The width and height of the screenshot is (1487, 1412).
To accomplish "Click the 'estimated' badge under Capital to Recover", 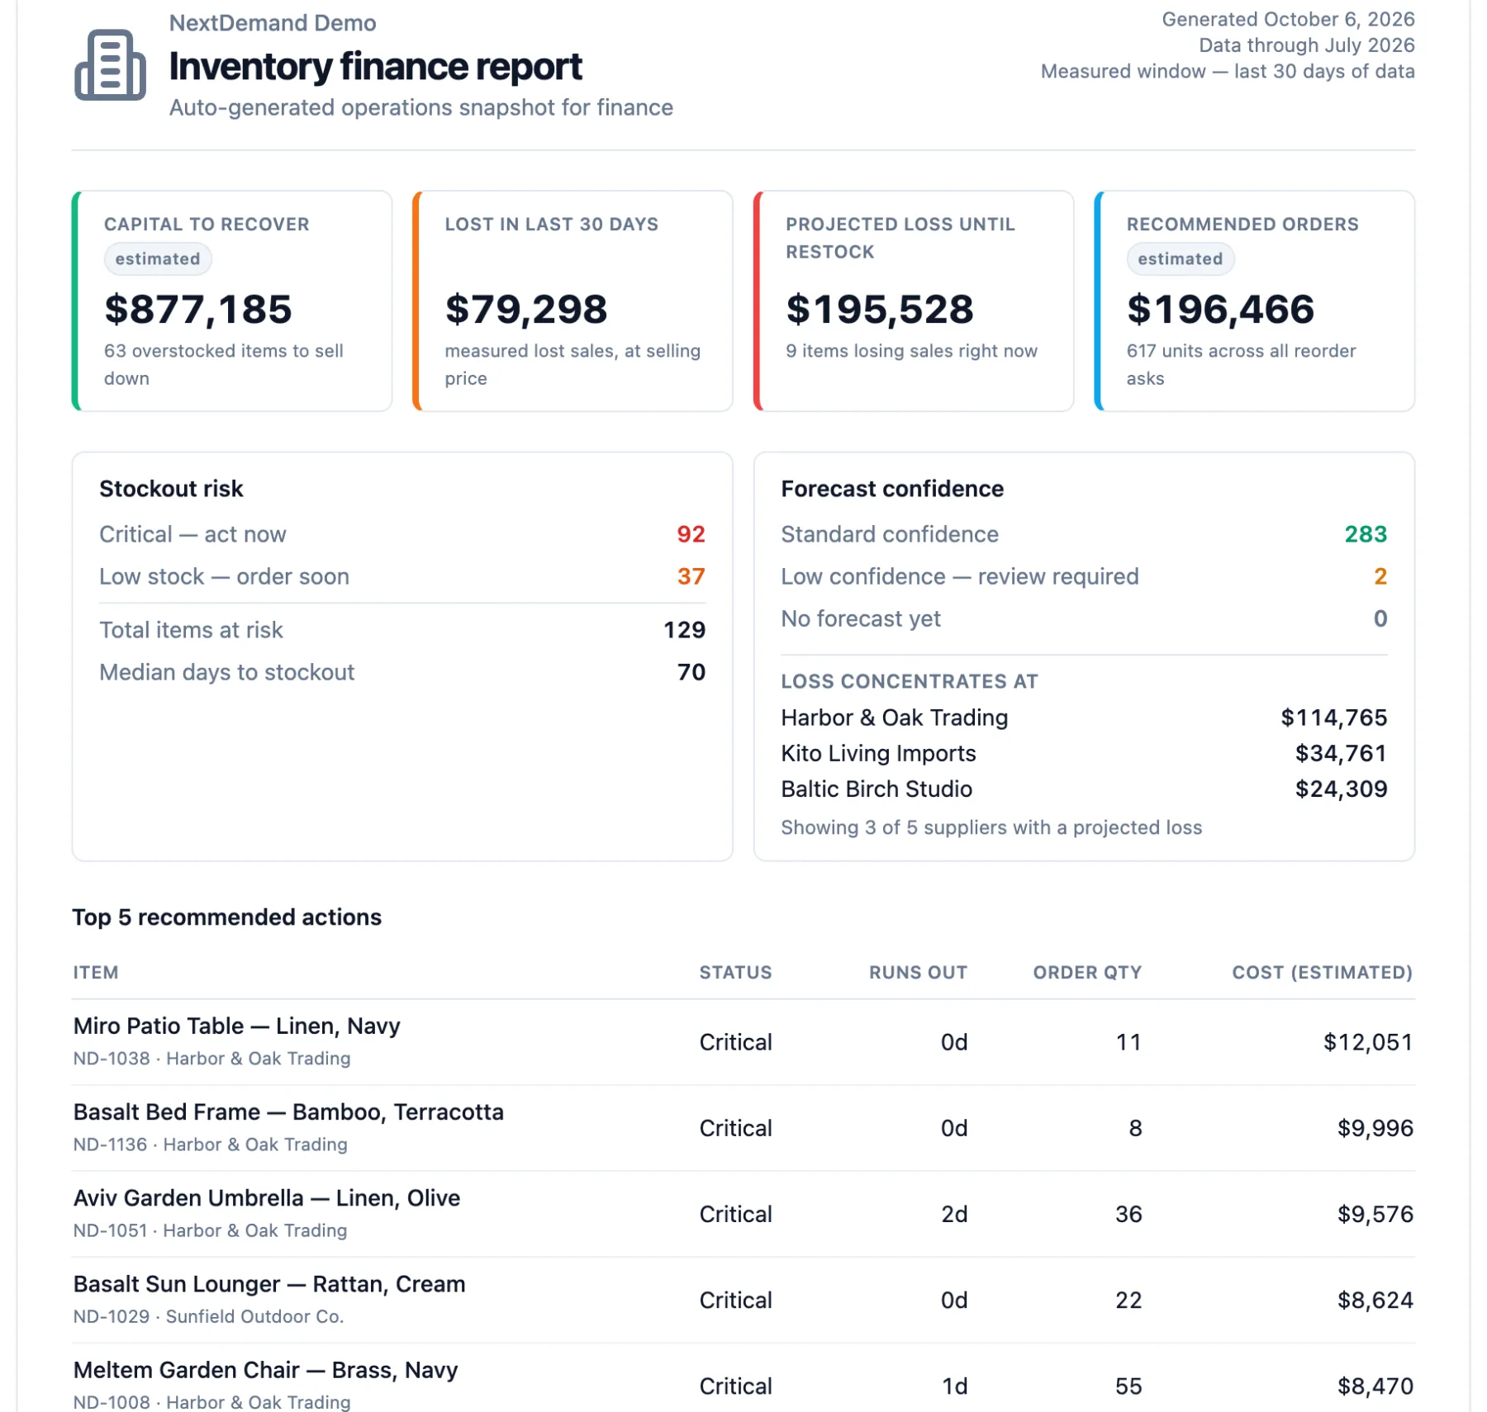I will pyautogui.click(x=158, y=259).
